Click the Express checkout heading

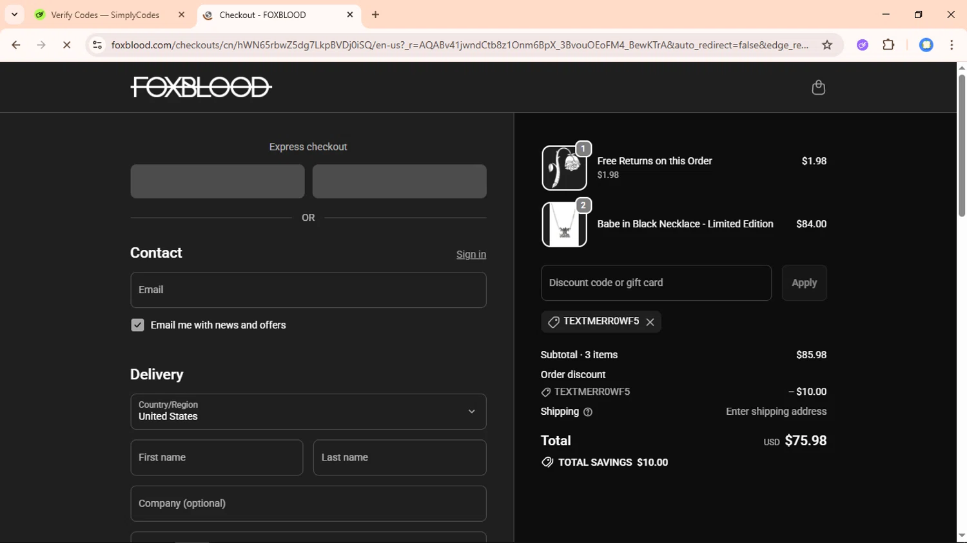(308, 147)
